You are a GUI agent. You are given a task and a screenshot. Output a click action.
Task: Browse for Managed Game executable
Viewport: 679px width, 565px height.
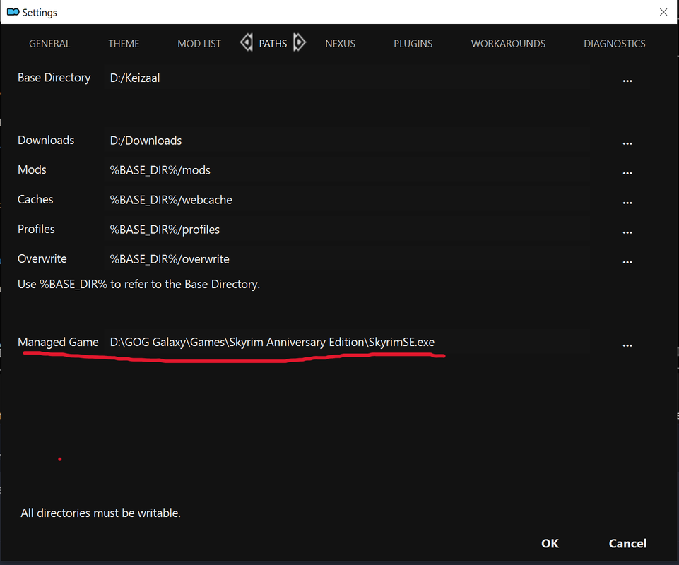point(627,345)
